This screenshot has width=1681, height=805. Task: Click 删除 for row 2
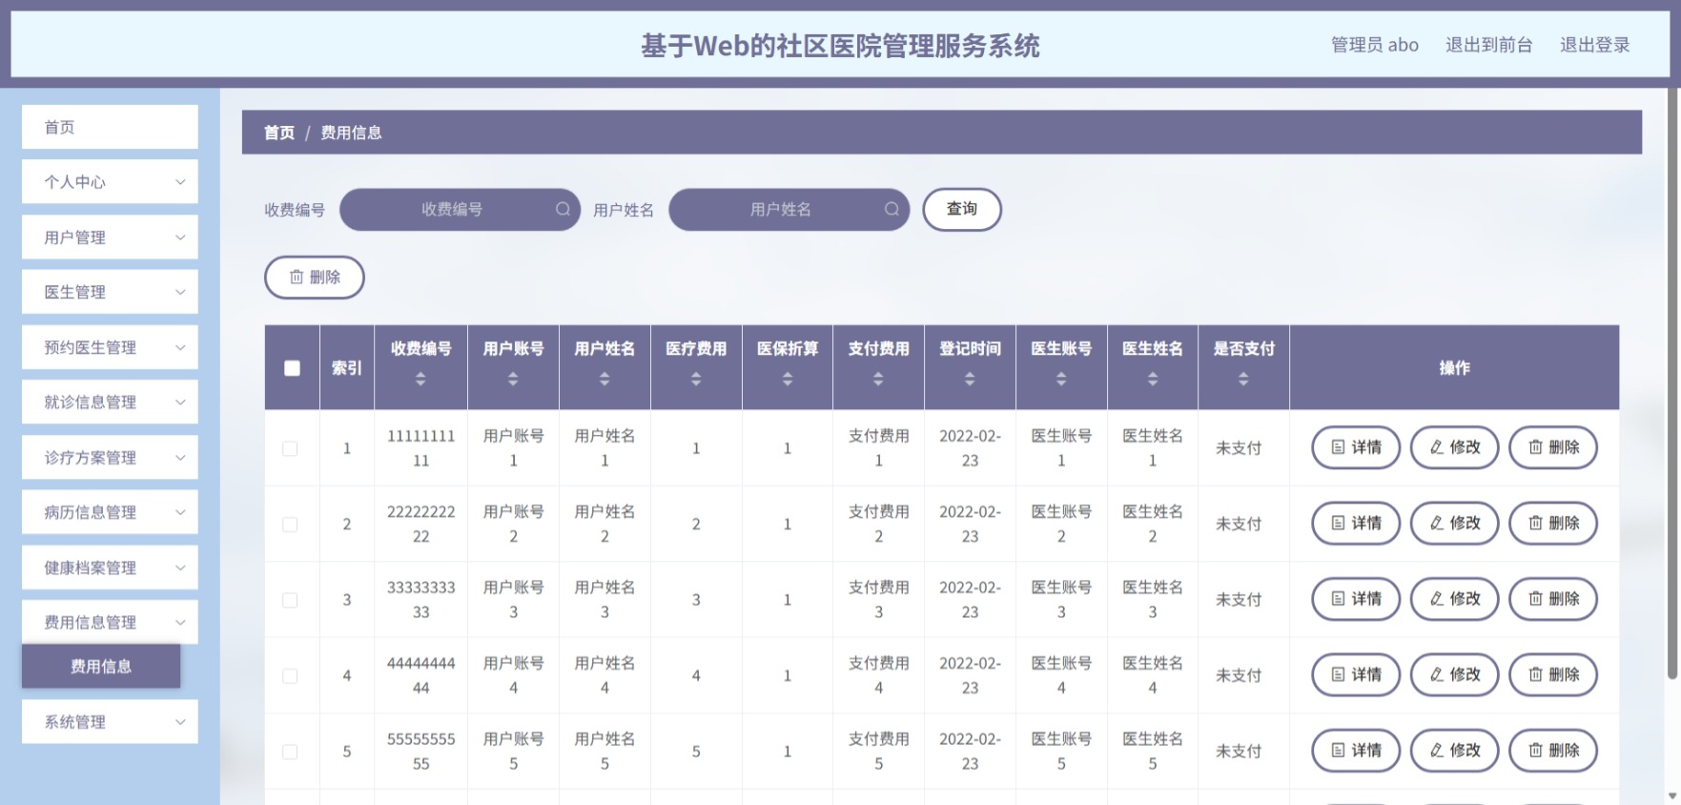coord(1553,523)
